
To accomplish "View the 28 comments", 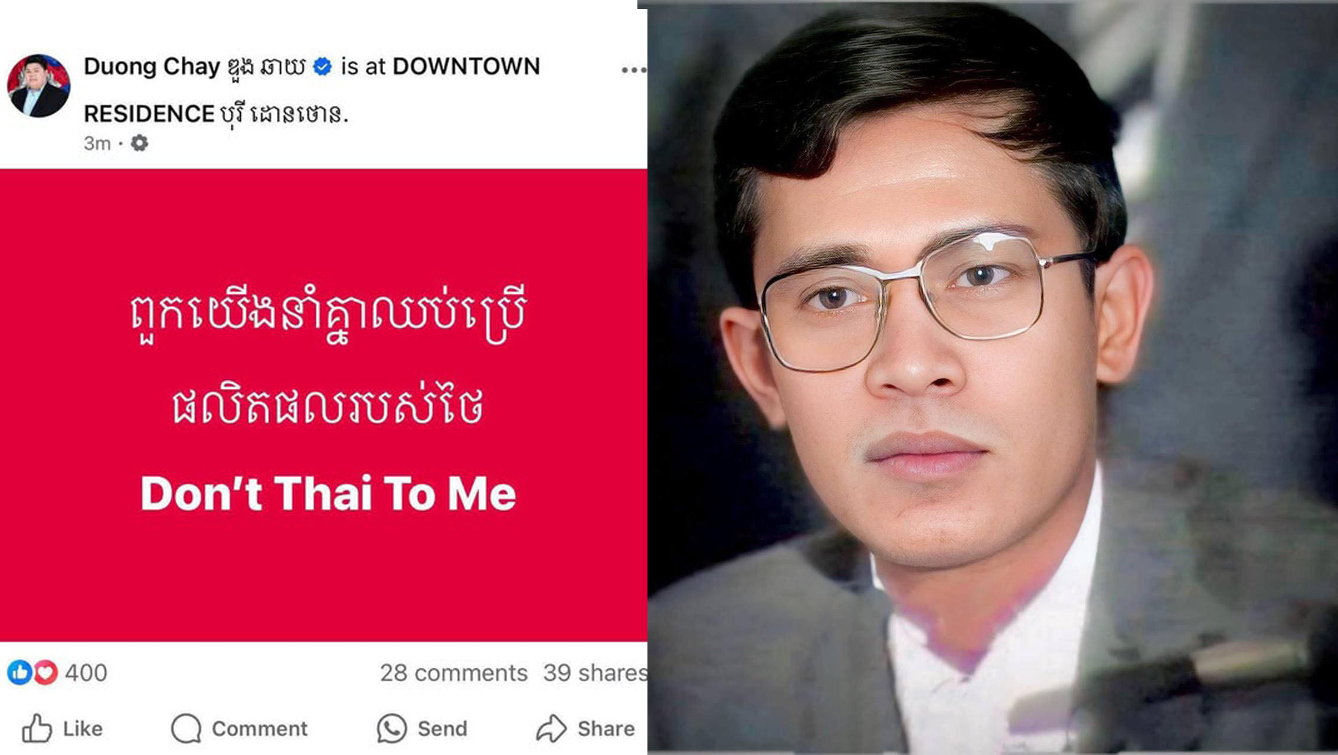I will click(453, 673).
